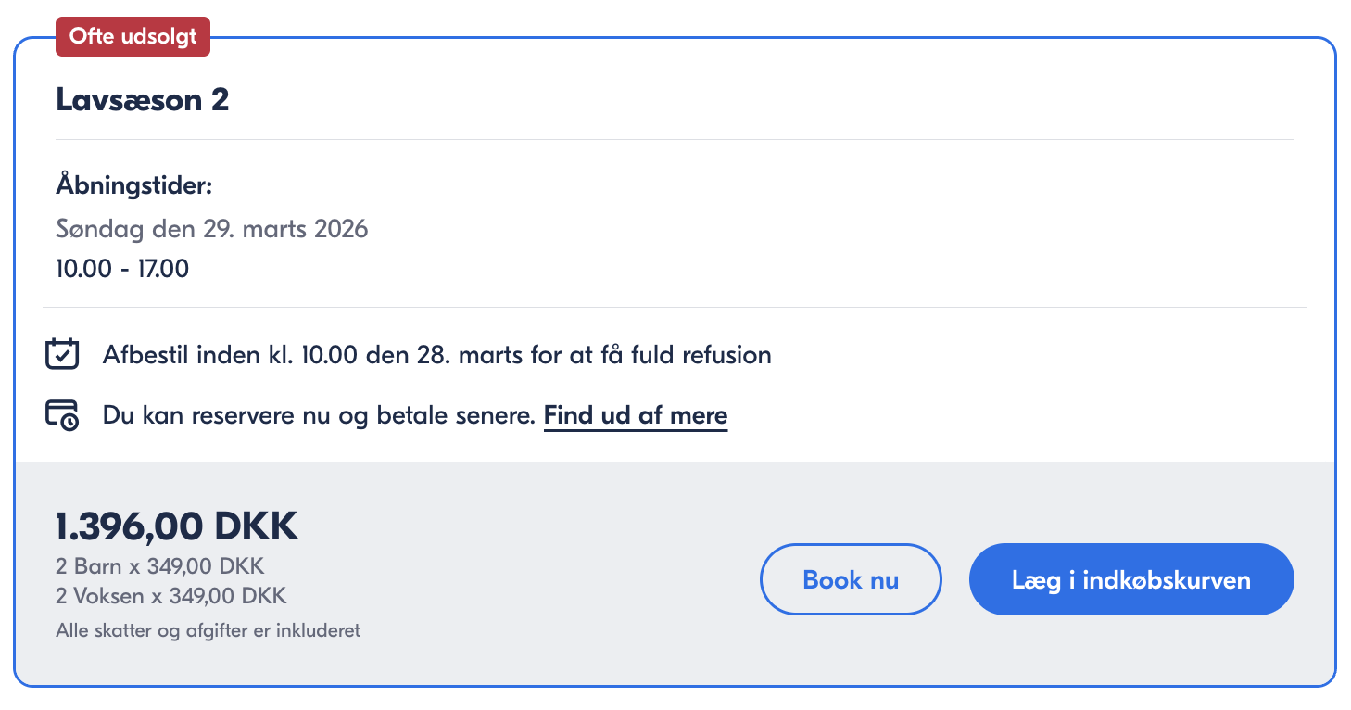
Task: Click the "2 Barn x 349,00 DKK" line
Action: coord(160,566)
